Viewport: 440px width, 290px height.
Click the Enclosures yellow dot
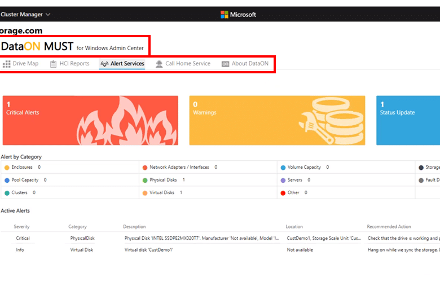coord(7,168)
